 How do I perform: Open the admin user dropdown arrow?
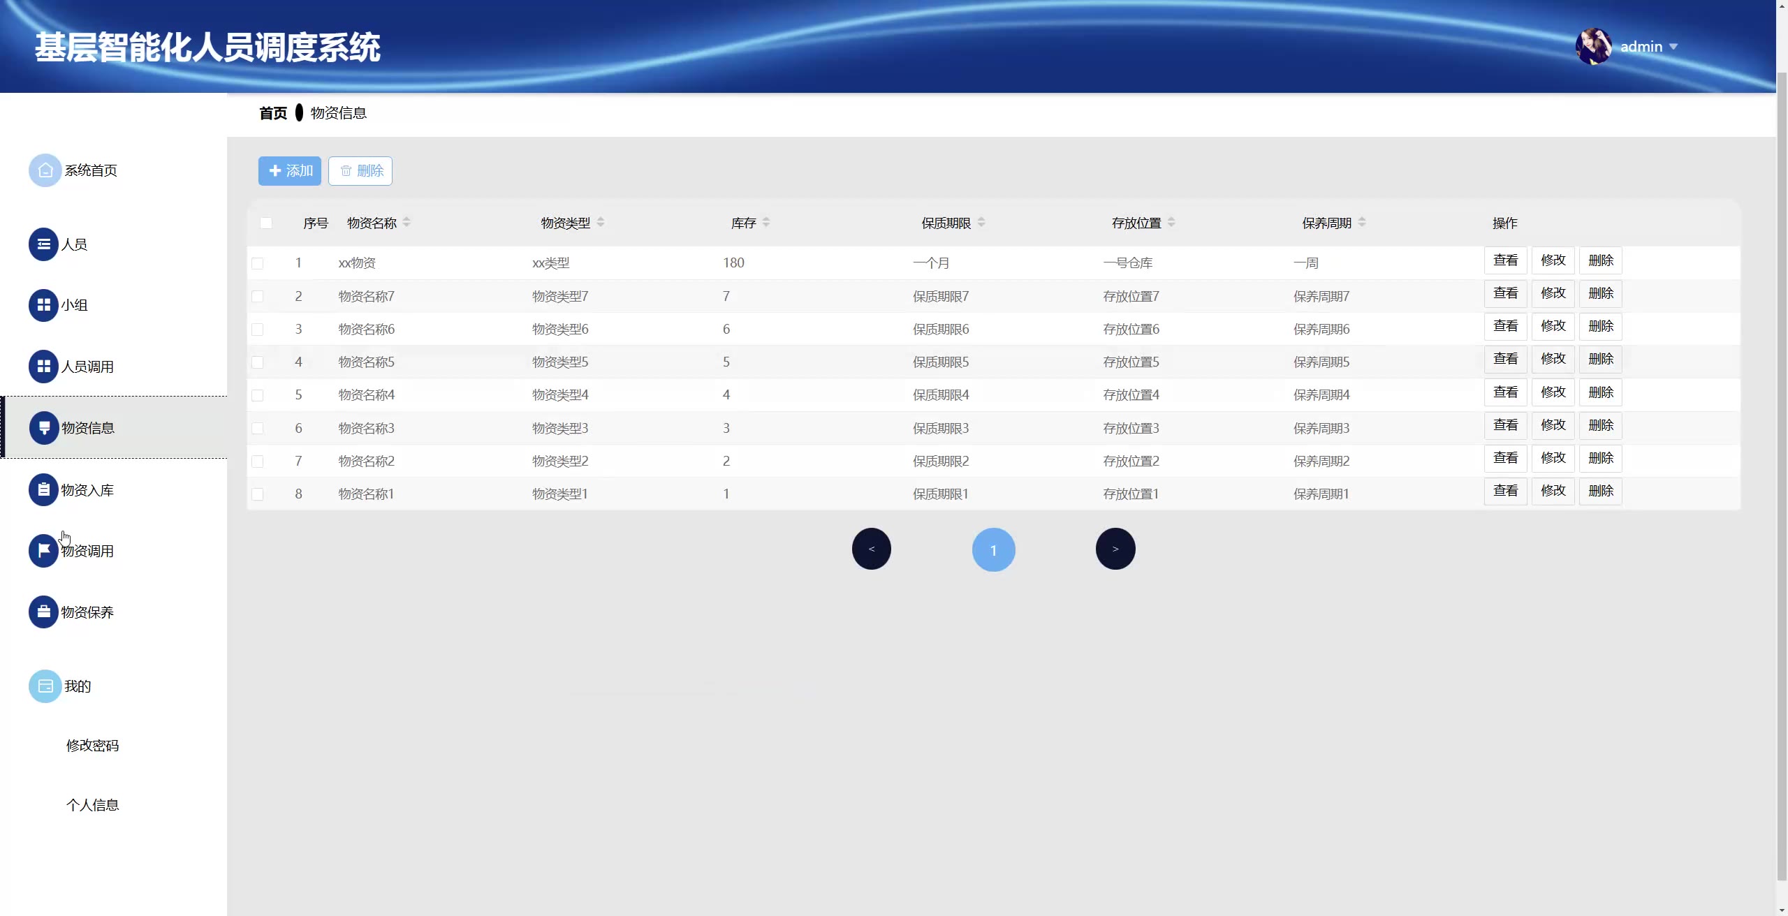point(1673,47)
